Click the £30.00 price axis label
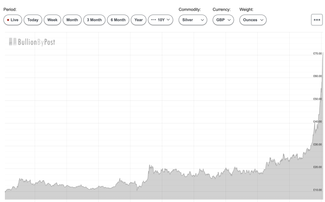Viewport: 325px width, 202px height. coord(317,144)
